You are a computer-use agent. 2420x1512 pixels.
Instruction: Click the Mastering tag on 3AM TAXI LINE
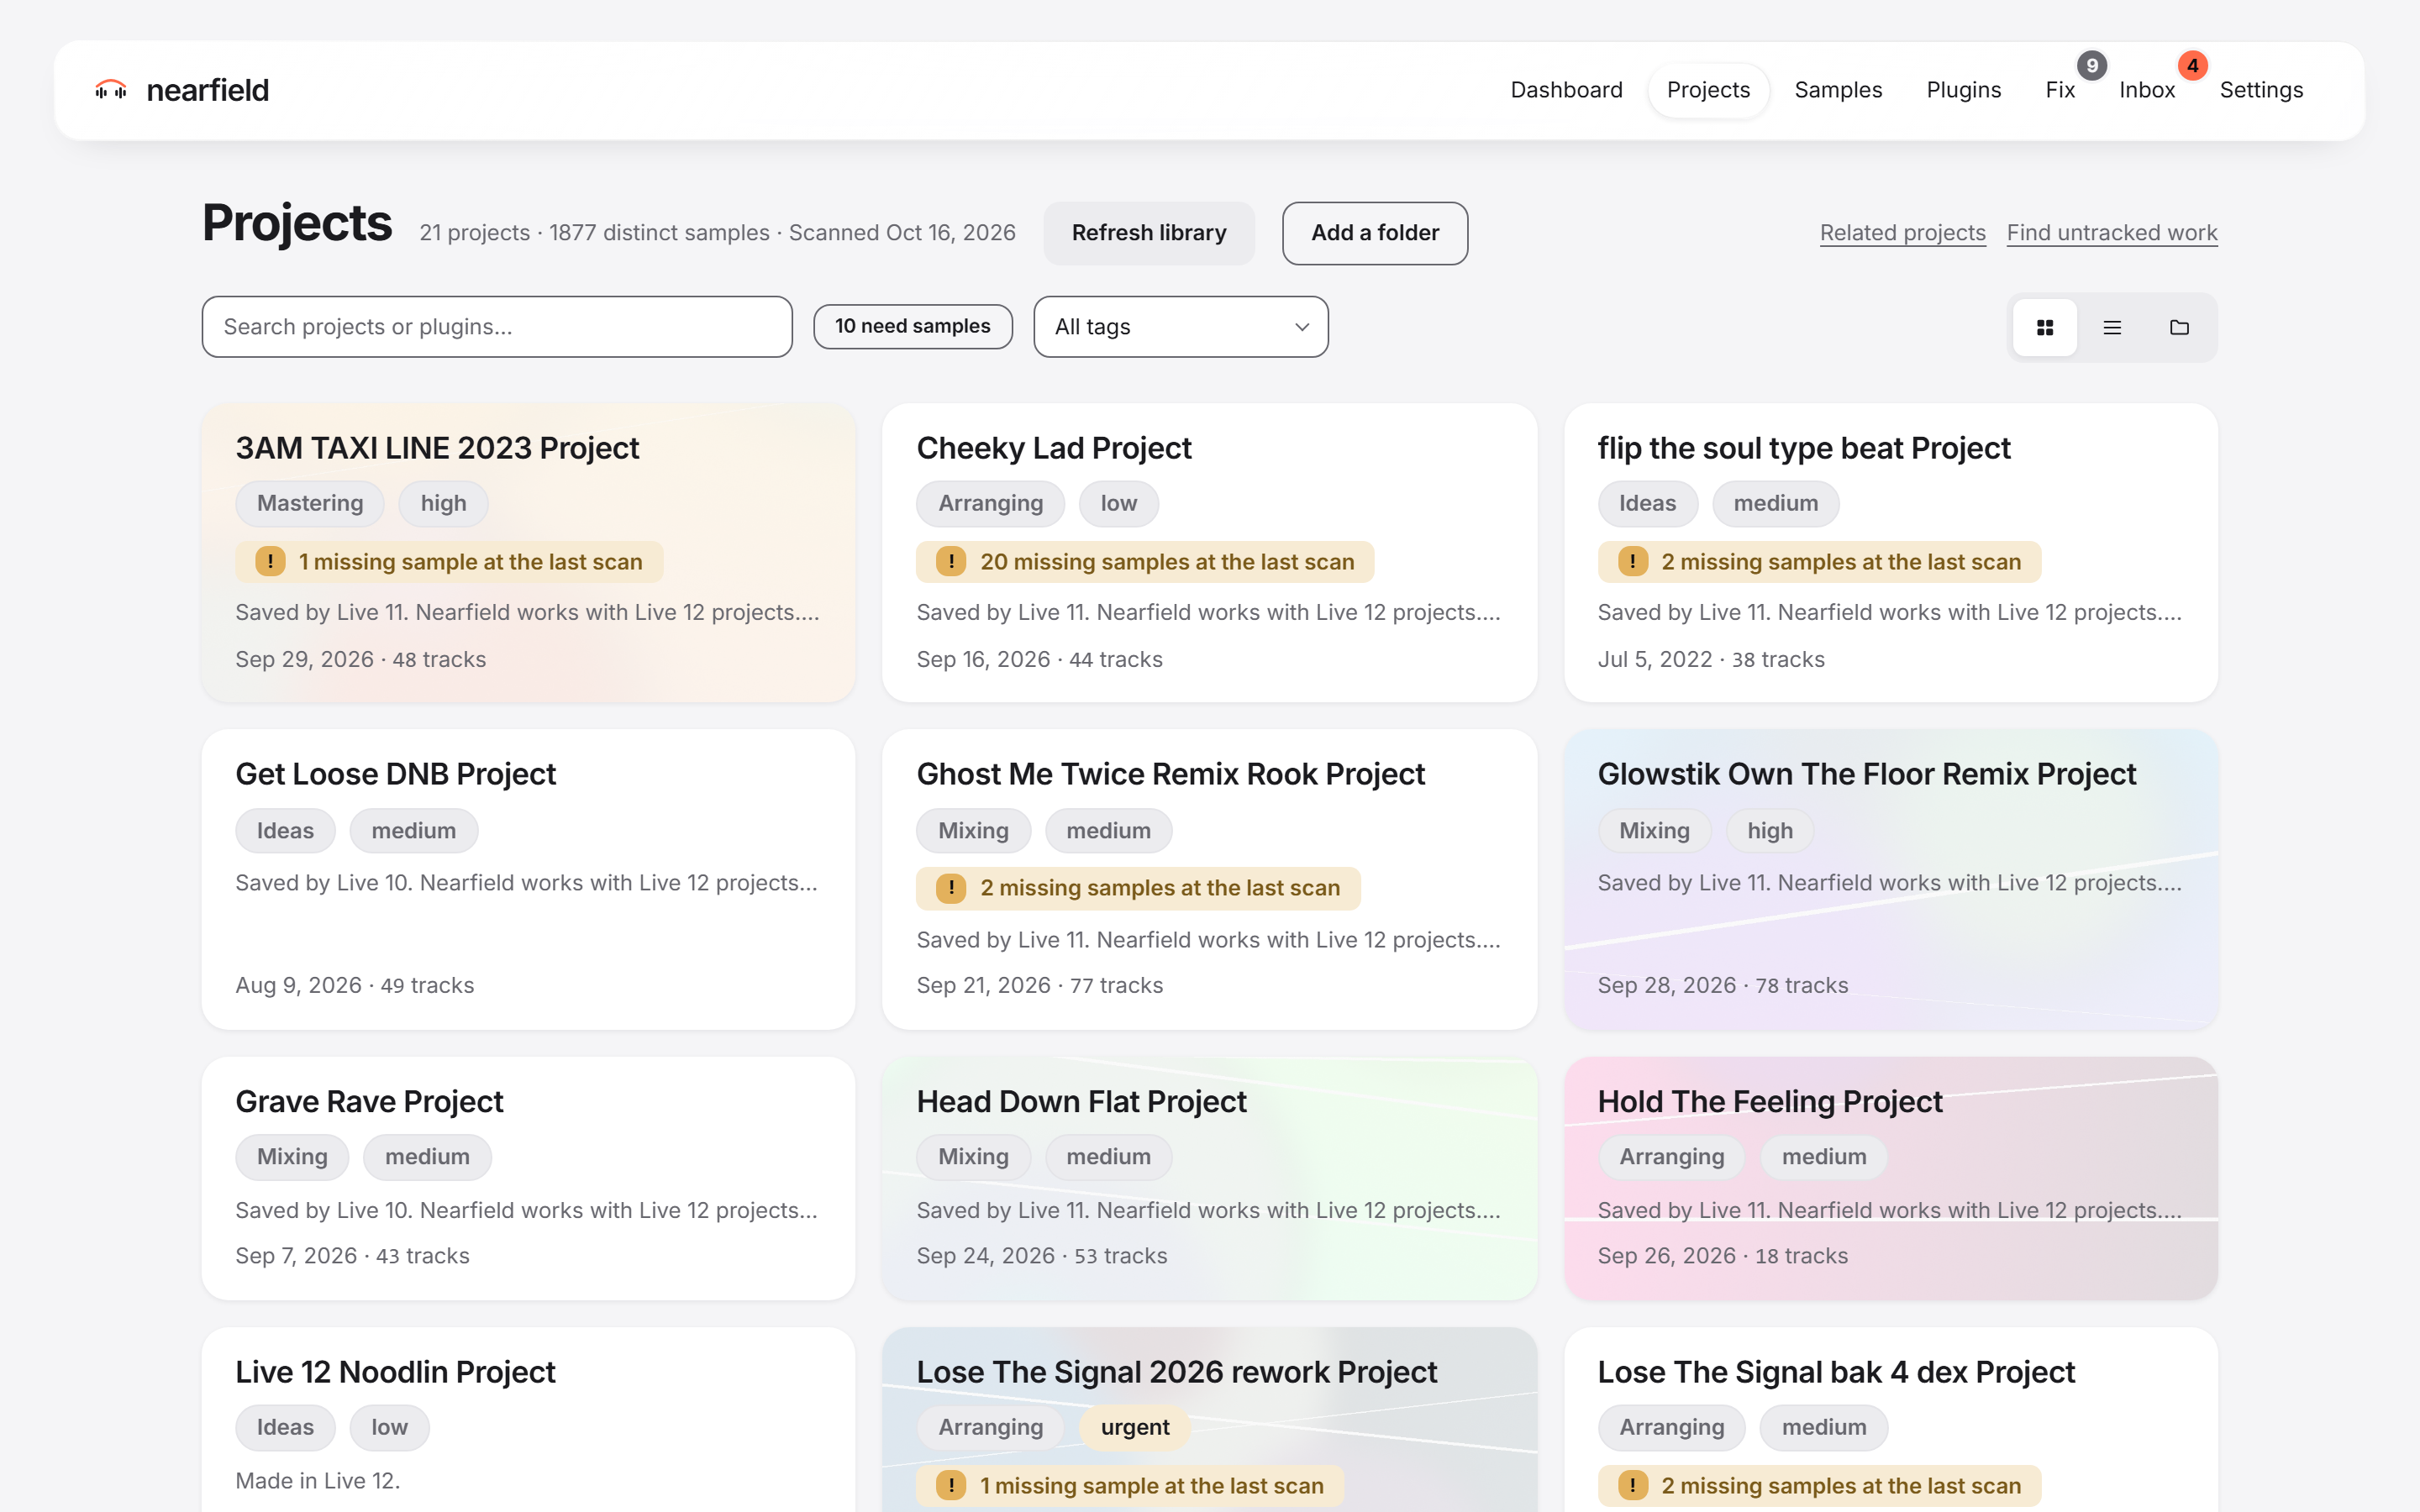point(310,503)
